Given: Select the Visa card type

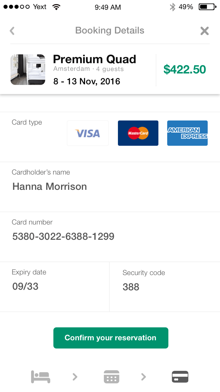Looking at the screenshot, I should (88, 133).
